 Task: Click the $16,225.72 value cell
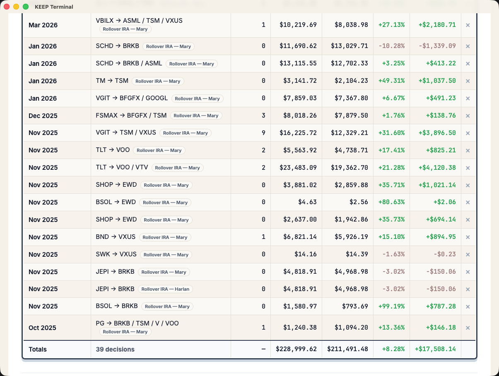(298, 133)
